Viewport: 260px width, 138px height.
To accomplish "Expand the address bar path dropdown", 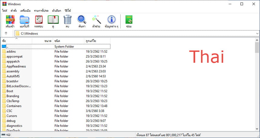I will [257, 34].
